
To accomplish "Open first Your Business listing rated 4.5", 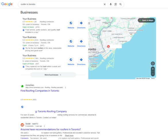I will point(29,19).
